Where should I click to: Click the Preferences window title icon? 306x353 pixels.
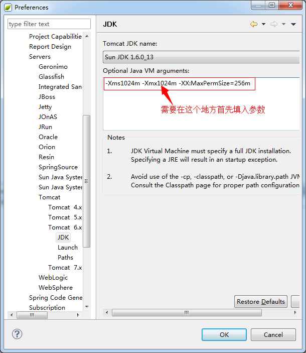[8, 8]
